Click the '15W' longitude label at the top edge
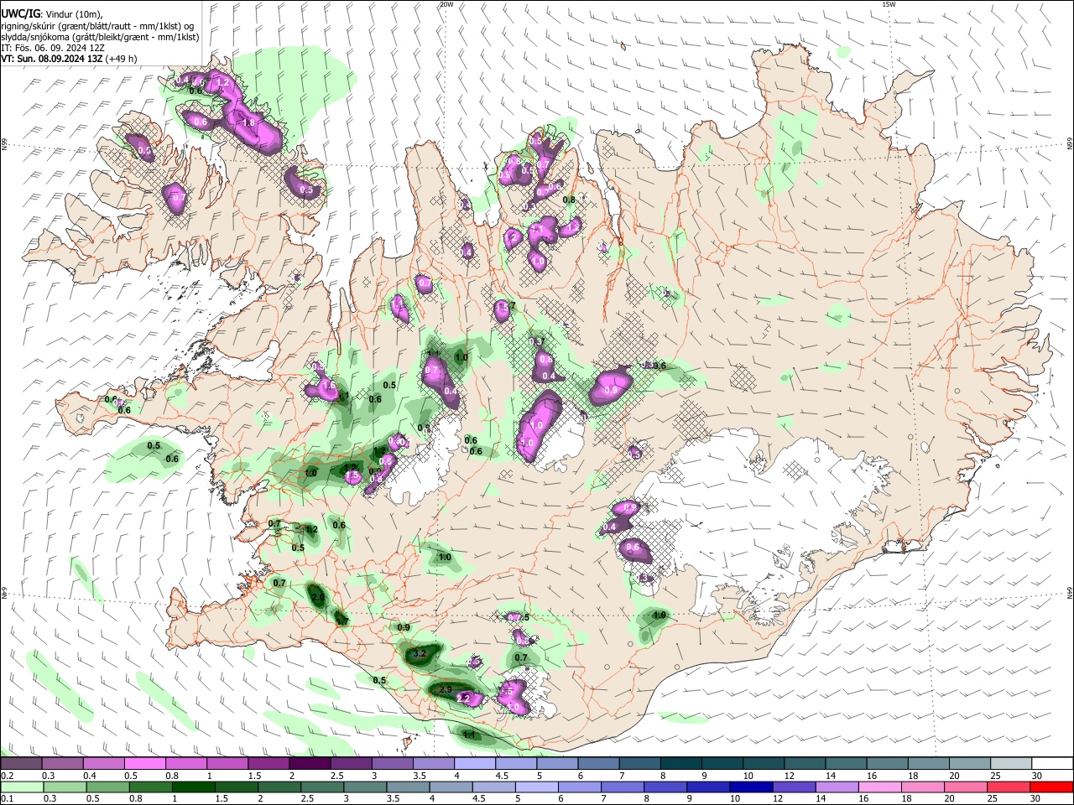The height and width of the screenshot is (805, 1074). click(889, 4)
